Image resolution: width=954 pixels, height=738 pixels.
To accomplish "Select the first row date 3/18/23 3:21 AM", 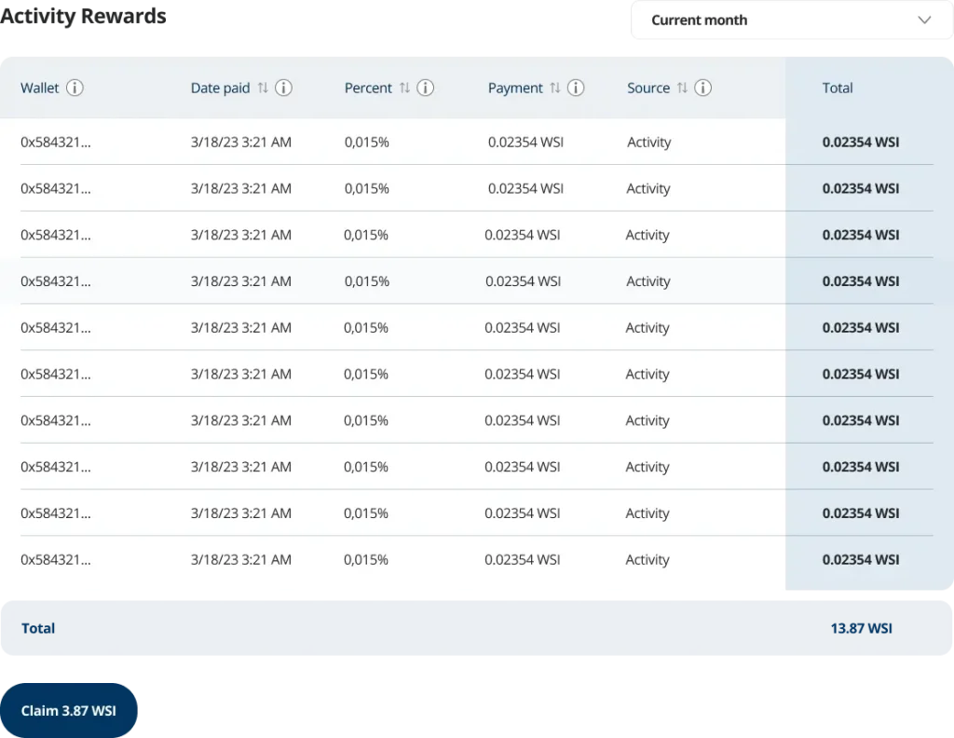I will pos(241,142).
